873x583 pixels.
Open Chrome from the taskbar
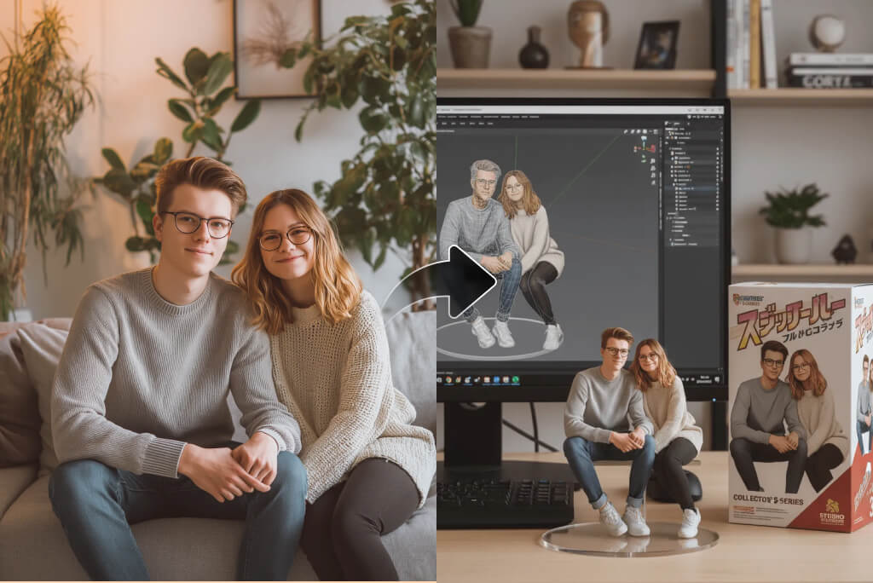tap(448, 378)
